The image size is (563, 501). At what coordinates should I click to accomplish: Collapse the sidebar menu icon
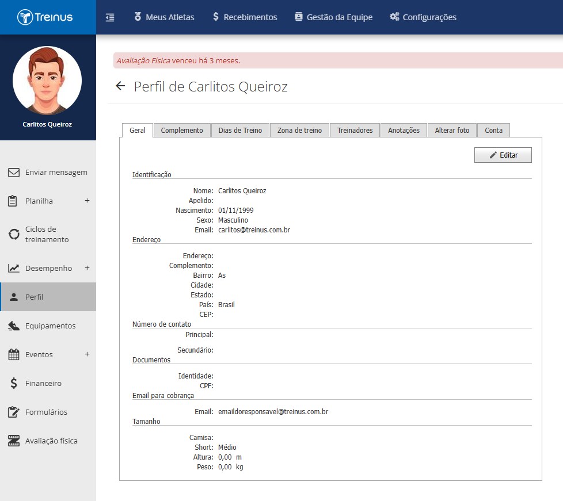tap(110, 17)
